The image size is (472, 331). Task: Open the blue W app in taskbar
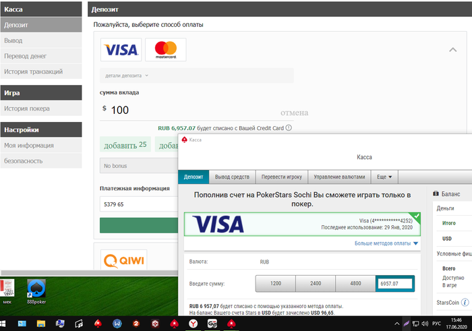(117, 324)
